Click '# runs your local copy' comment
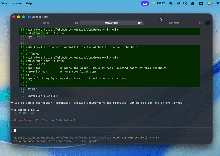Image resolution: width=220 pixels, height=156 pixels. [78, 71]
